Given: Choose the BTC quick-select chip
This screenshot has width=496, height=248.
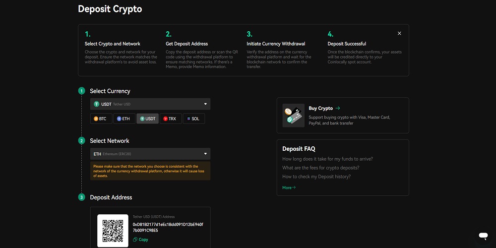Looking at the screenshot, I should coord(101,119).
